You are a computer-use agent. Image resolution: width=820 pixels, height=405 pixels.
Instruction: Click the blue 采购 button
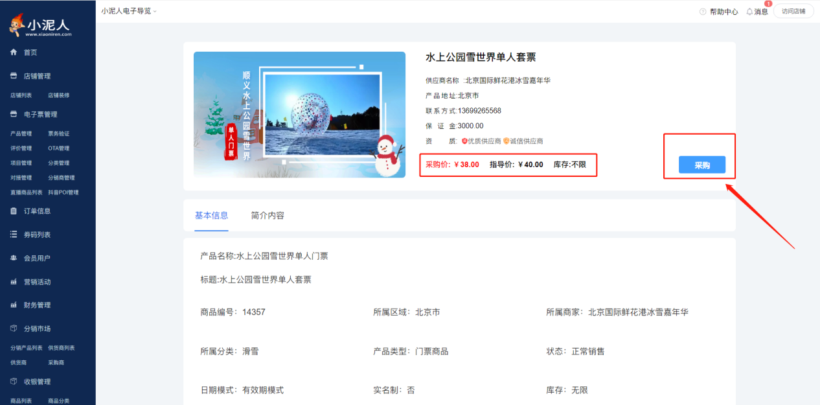pyautogui.click(x=701, y=165)
